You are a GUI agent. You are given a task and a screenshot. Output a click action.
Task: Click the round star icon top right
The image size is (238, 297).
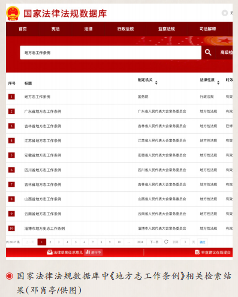click(x=225, y=13)
